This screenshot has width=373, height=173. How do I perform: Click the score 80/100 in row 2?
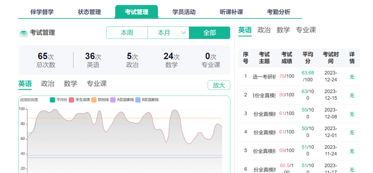287,95
